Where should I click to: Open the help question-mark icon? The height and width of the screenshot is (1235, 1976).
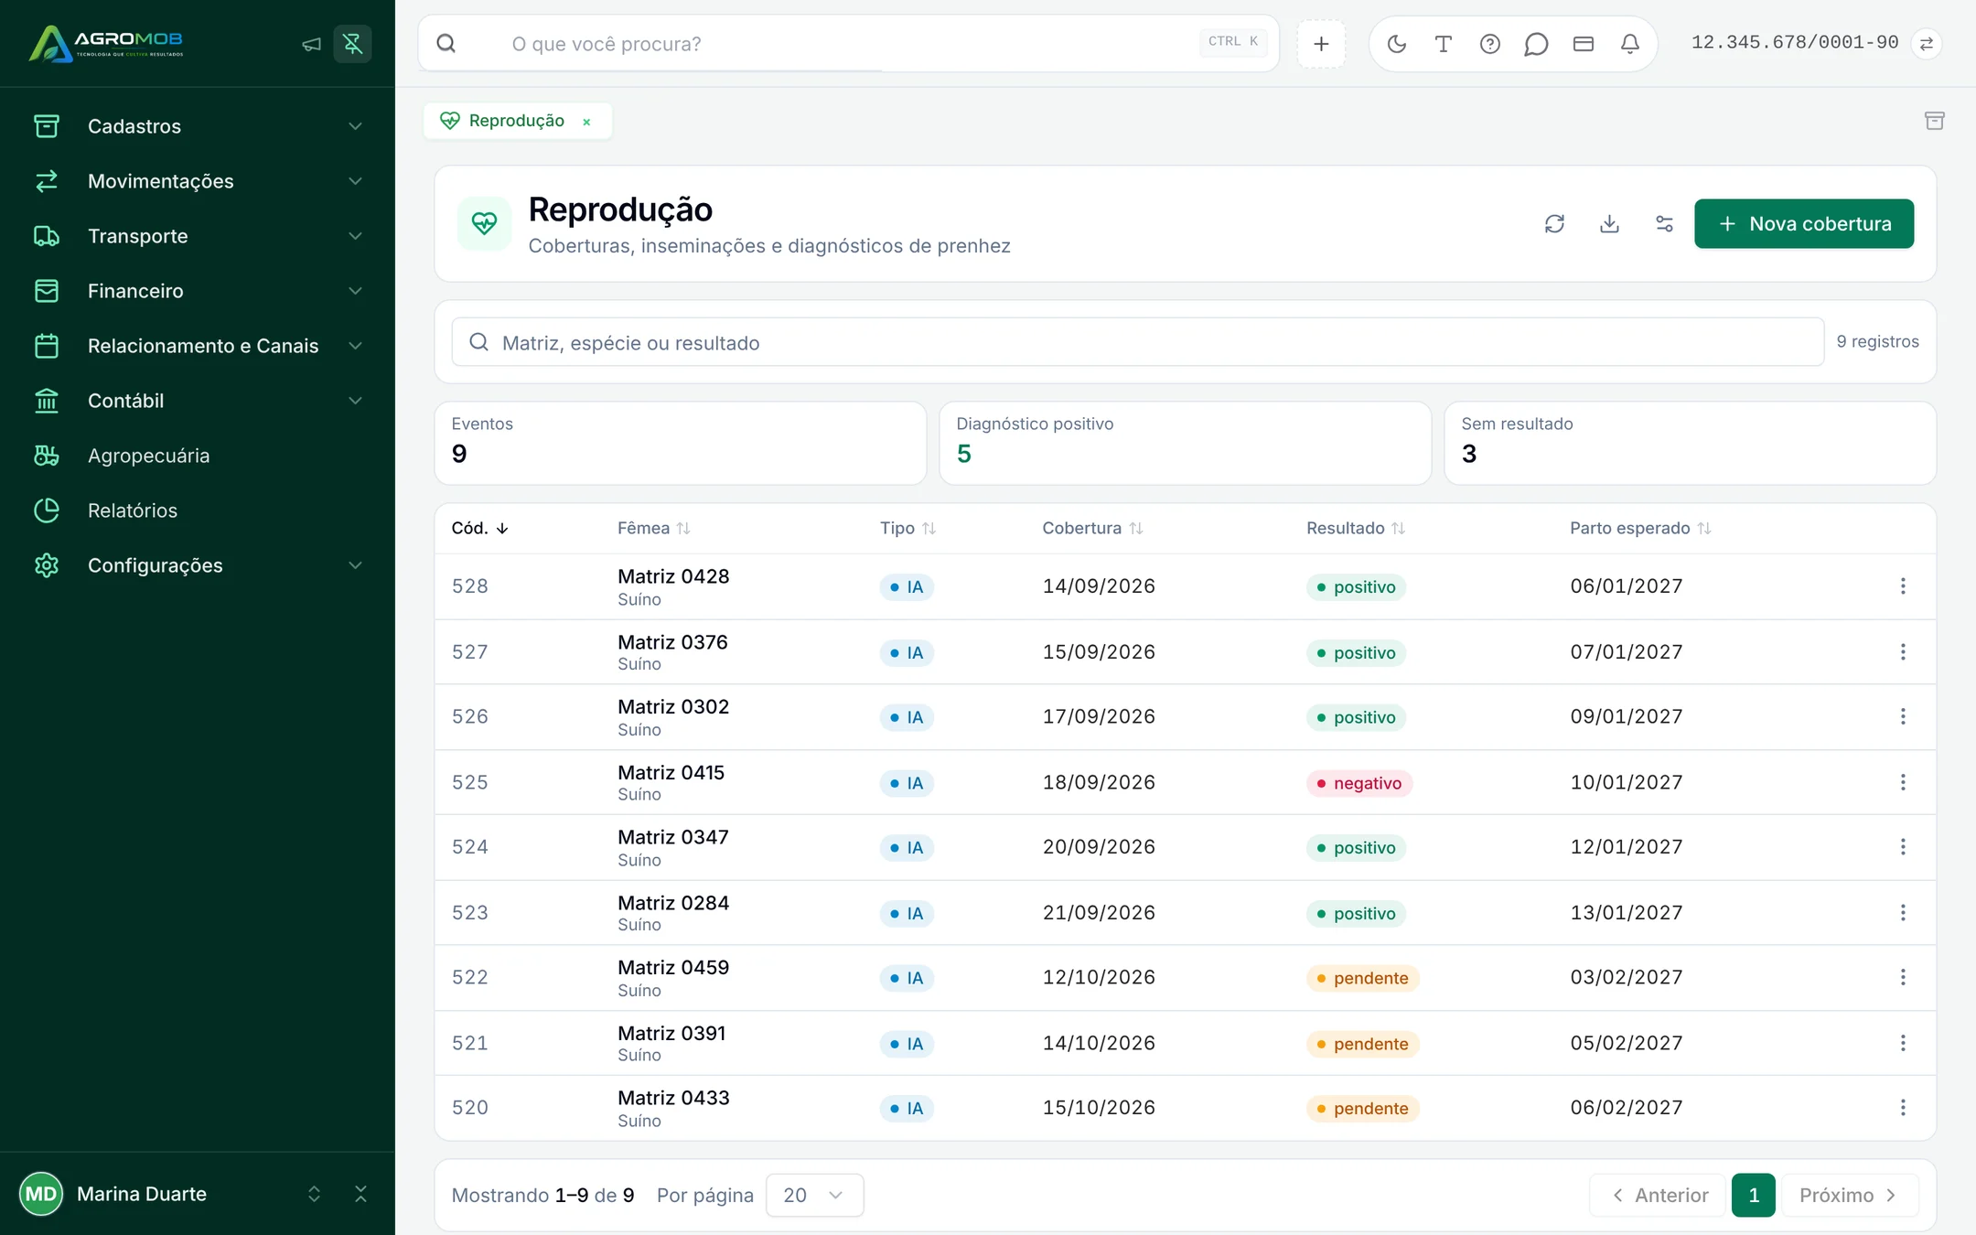pyautogui.click(x=1489, y=44)
